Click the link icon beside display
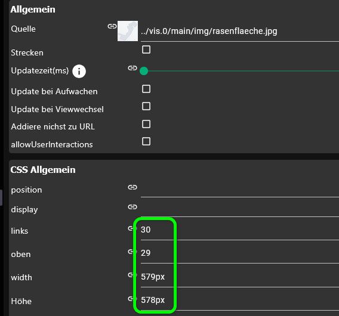 point(132,207)
